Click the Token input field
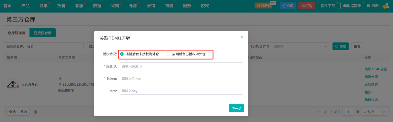This screenshot has height=122, width=393. (181, 79)
